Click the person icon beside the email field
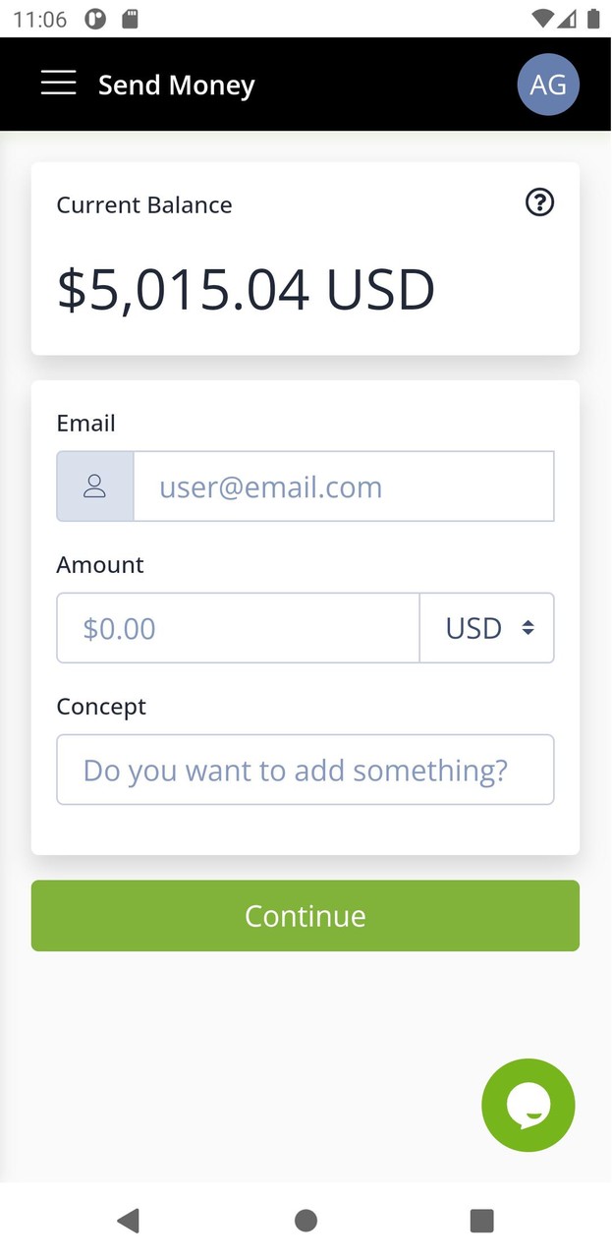Viewport: 612px width, 1258px height. tap(94, 486)
